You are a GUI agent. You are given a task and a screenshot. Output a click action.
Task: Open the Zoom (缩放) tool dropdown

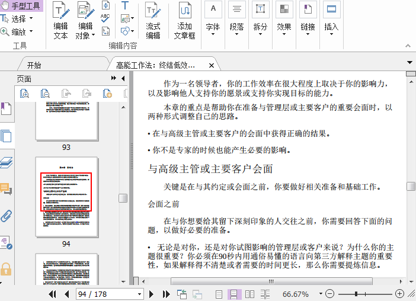coord(31,31)
